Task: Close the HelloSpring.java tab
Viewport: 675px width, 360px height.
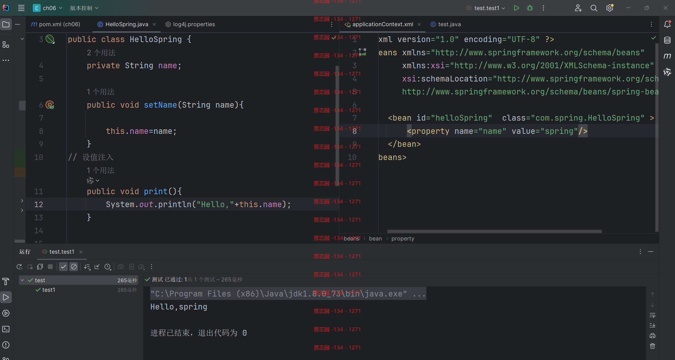Action: [154, 25]
